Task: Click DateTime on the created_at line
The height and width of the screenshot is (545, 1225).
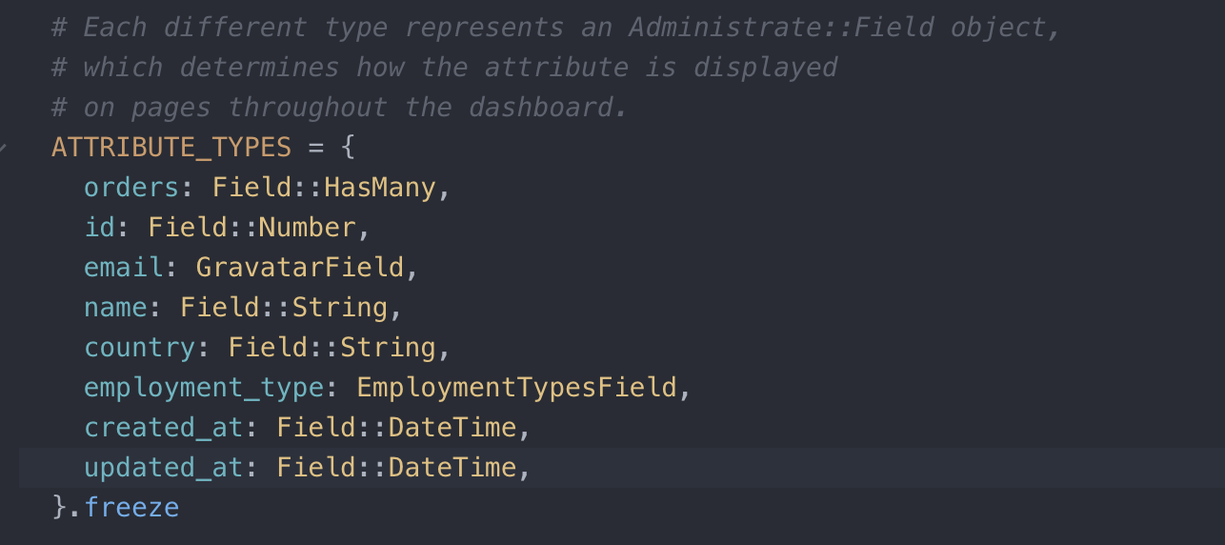Action: tap(452, 428)
